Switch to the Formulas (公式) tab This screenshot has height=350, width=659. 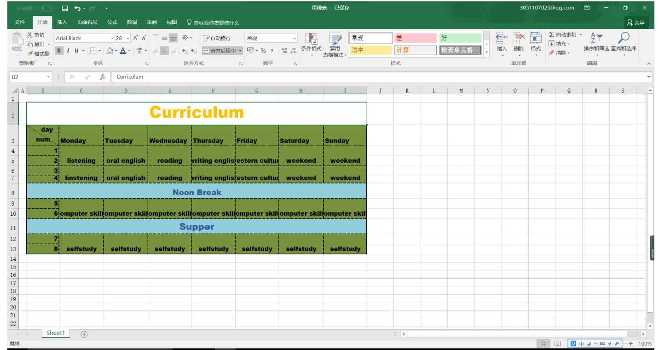[112, 22]
